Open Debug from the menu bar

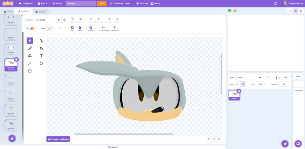[x=156, y=3]
